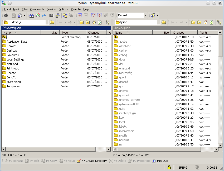Expand the C: drive_c drive dropdown

47,22
